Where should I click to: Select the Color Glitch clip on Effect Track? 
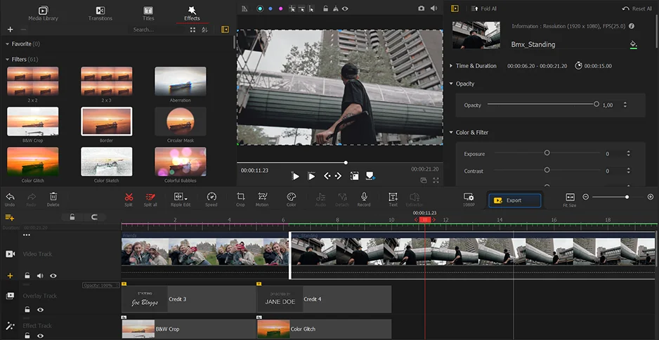(x=324, y=329)
